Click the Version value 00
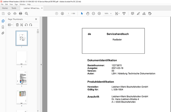171x112 pixels. point(113,71)
